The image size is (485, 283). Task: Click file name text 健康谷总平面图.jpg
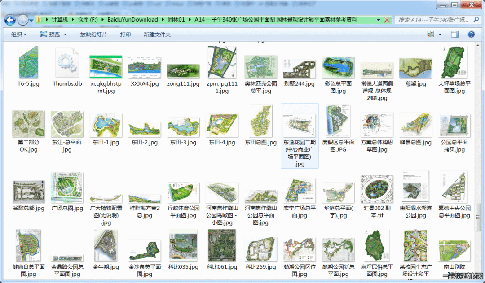[x=28, y=270]
